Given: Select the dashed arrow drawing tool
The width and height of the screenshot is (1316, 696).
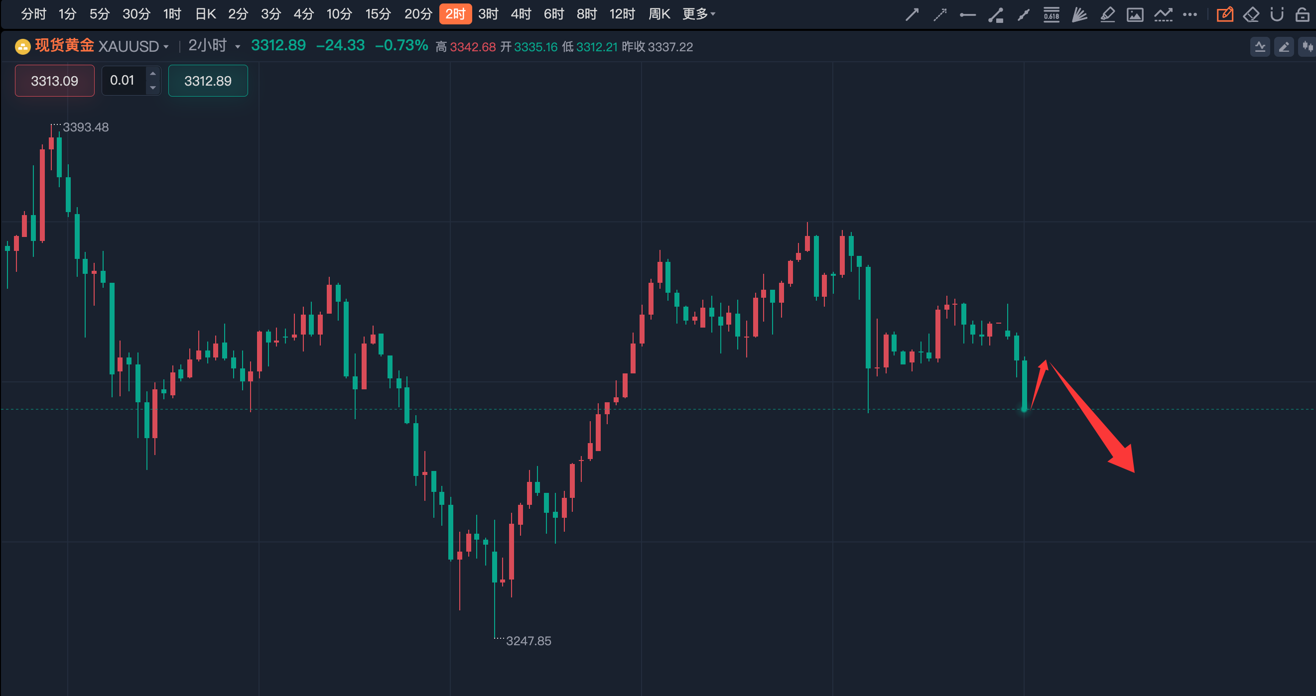Looking at the screenshot, I should click(x=940, y=14).
